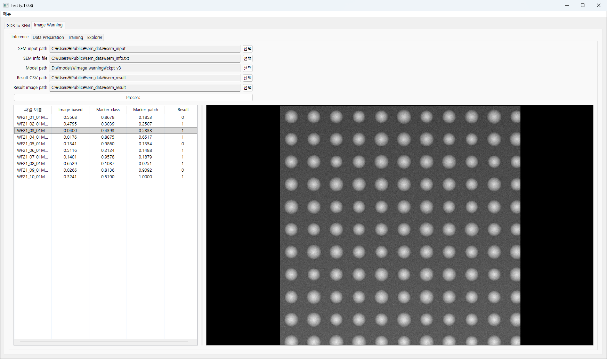607x359 pixels.
Task: Click the SEM info file field
Action: (145, 58)
